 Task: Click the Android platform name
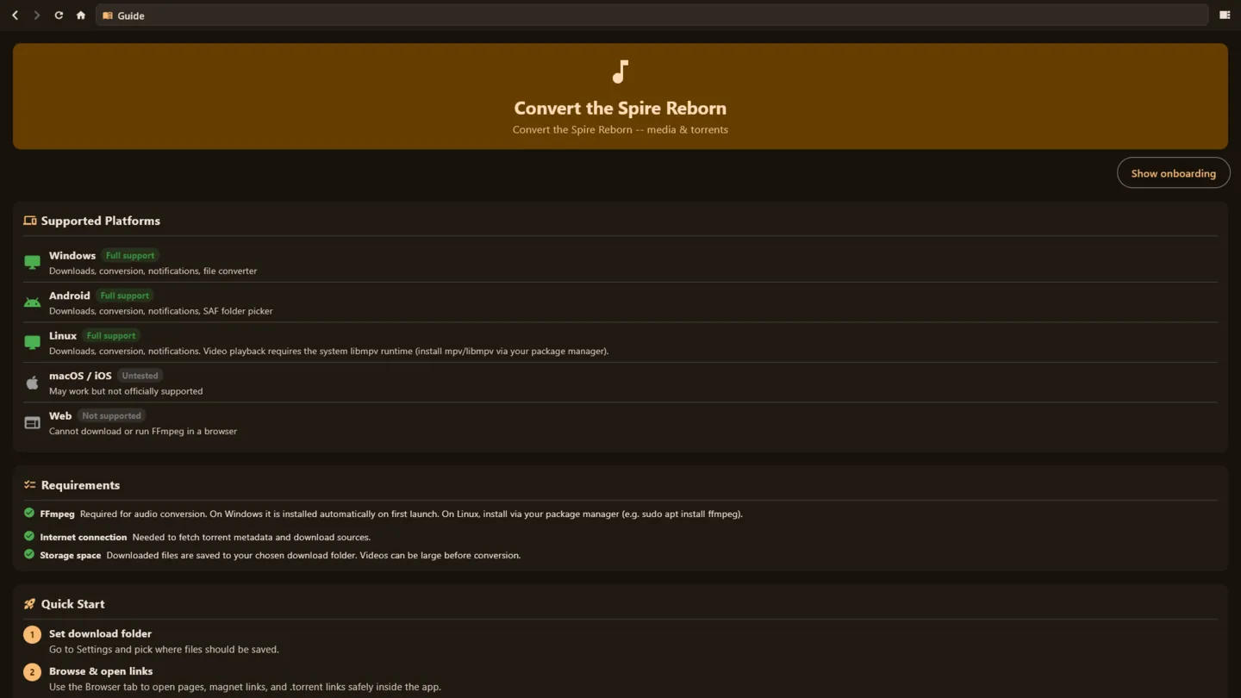pyautogui.click(x=70, y=296)
